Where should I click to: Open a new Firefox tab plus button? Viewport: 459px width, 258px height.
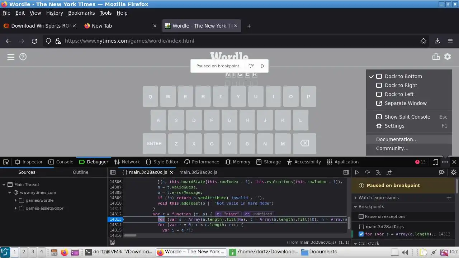[249, 26]
